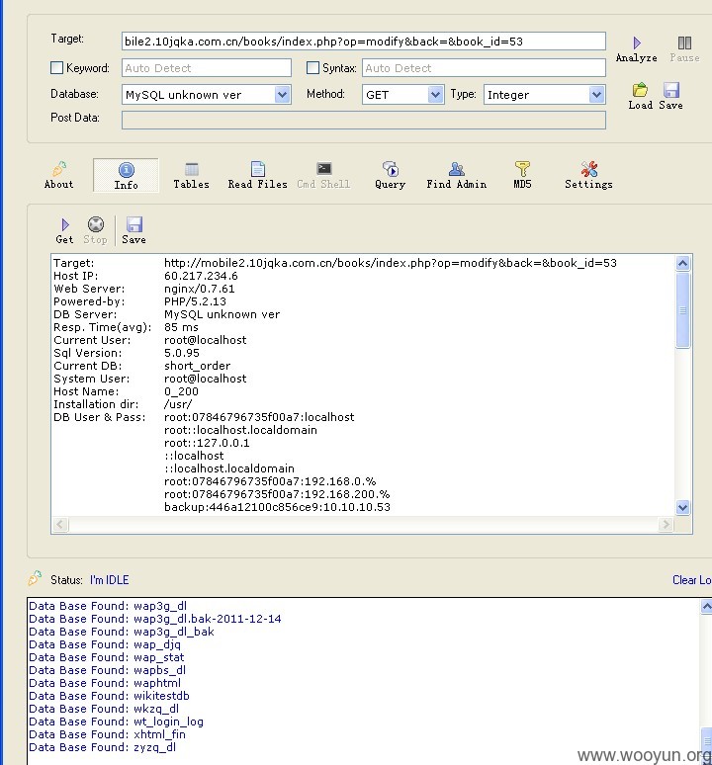Open the Find Admin section
Screen dimensions: 712x765
456,175
